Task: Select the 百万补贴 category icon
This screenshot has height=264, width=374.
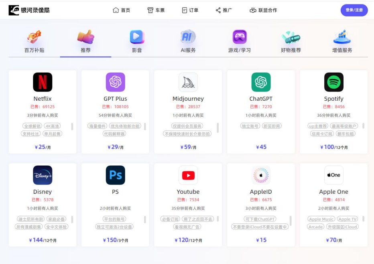Action: 34,37
